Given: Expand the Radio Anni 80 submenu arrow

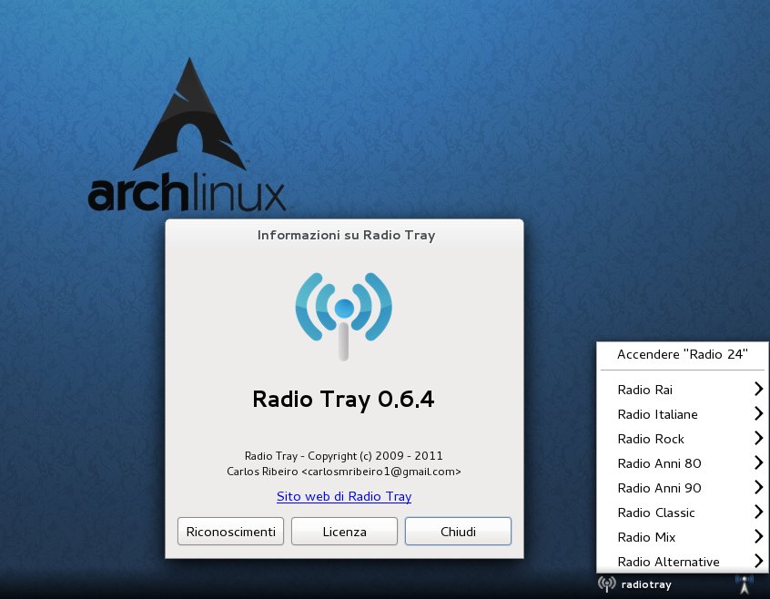Looking at the screenshot, I should (759, 462).
